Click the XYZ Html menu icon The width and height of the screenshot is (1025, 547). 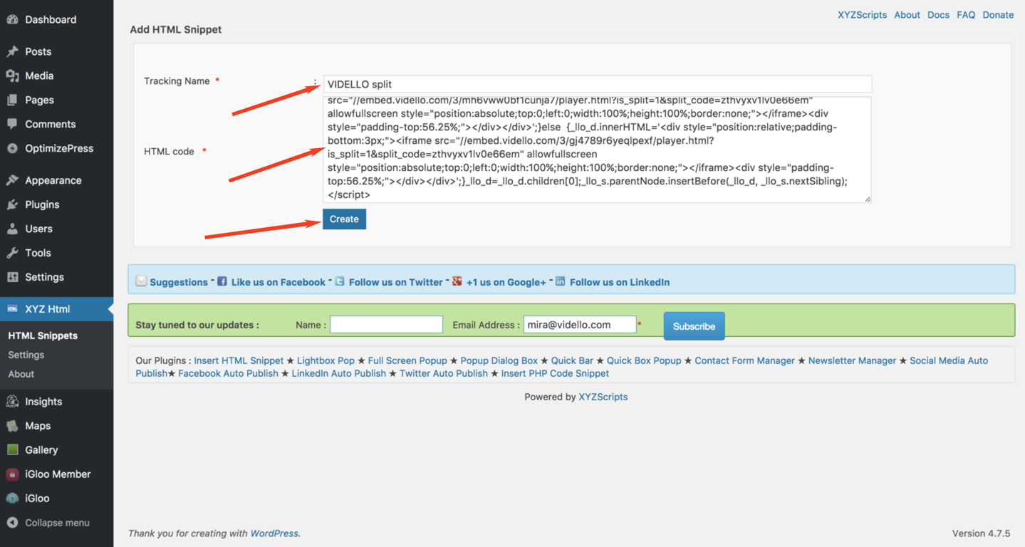[x=13, y=309]
